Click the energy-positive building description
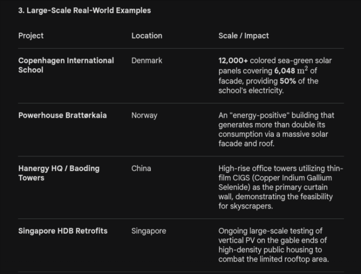The image size is (361, 274). 276,129
